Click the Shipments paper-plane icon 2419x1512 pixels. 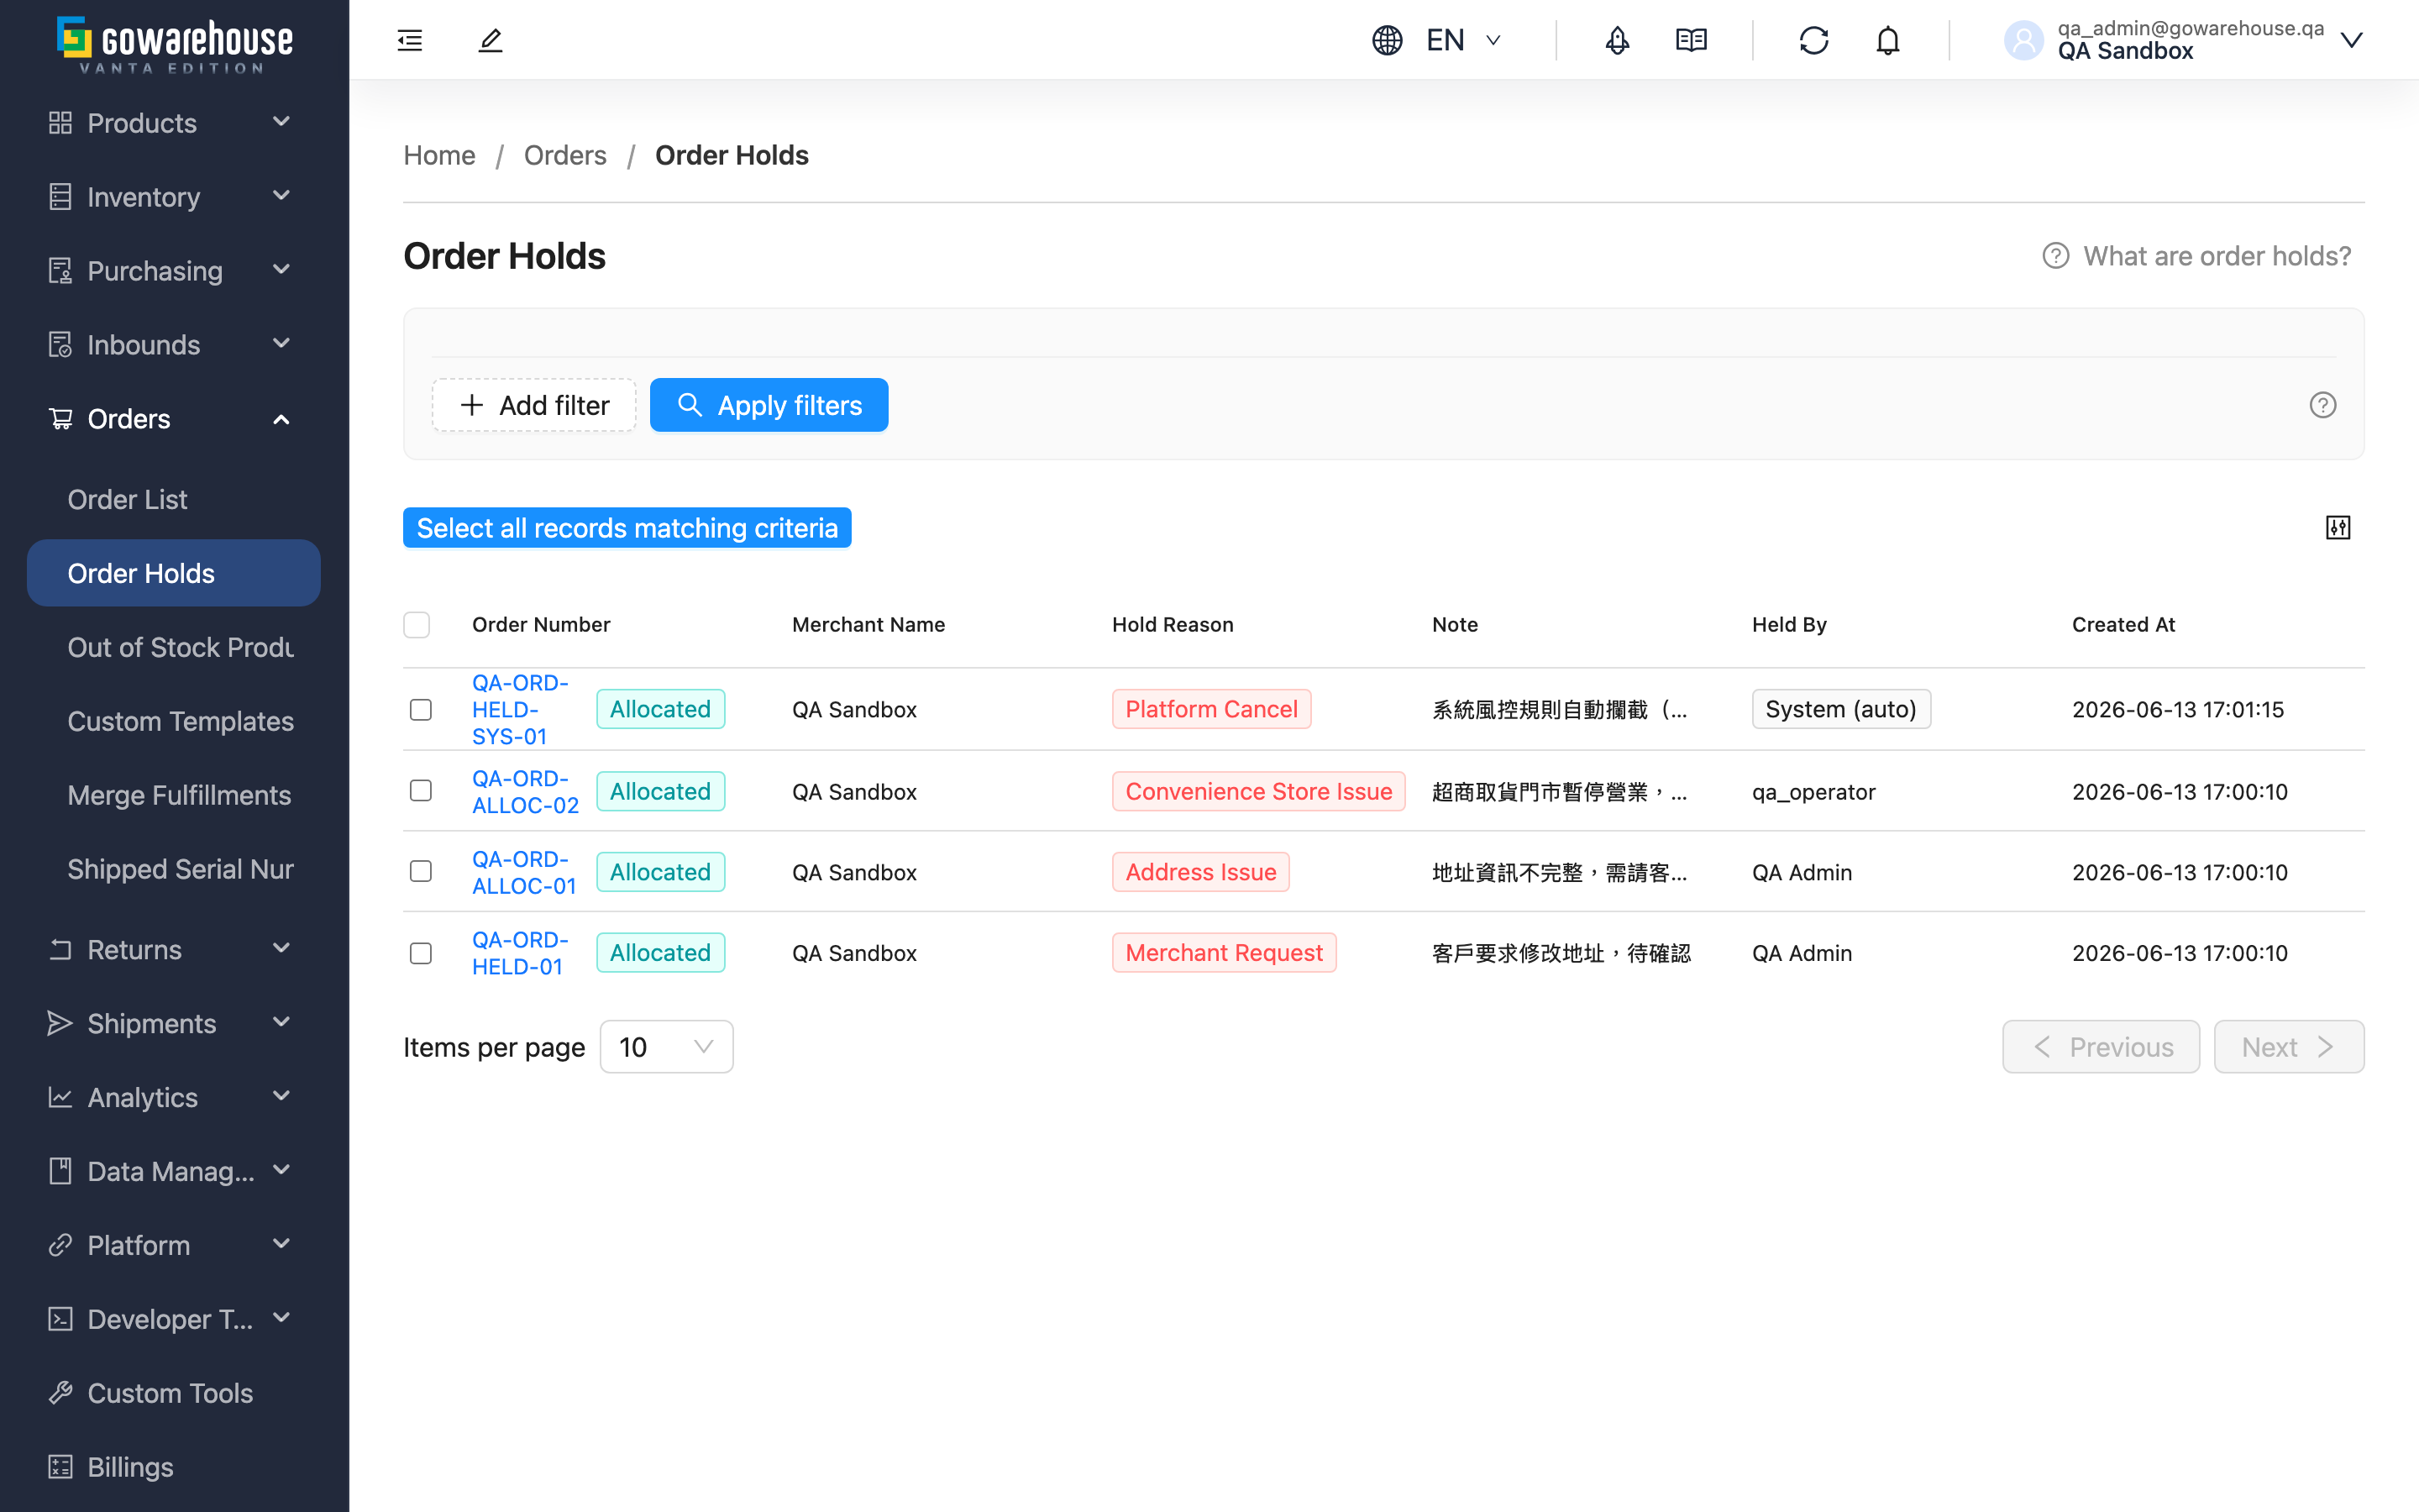(60, 1023)
